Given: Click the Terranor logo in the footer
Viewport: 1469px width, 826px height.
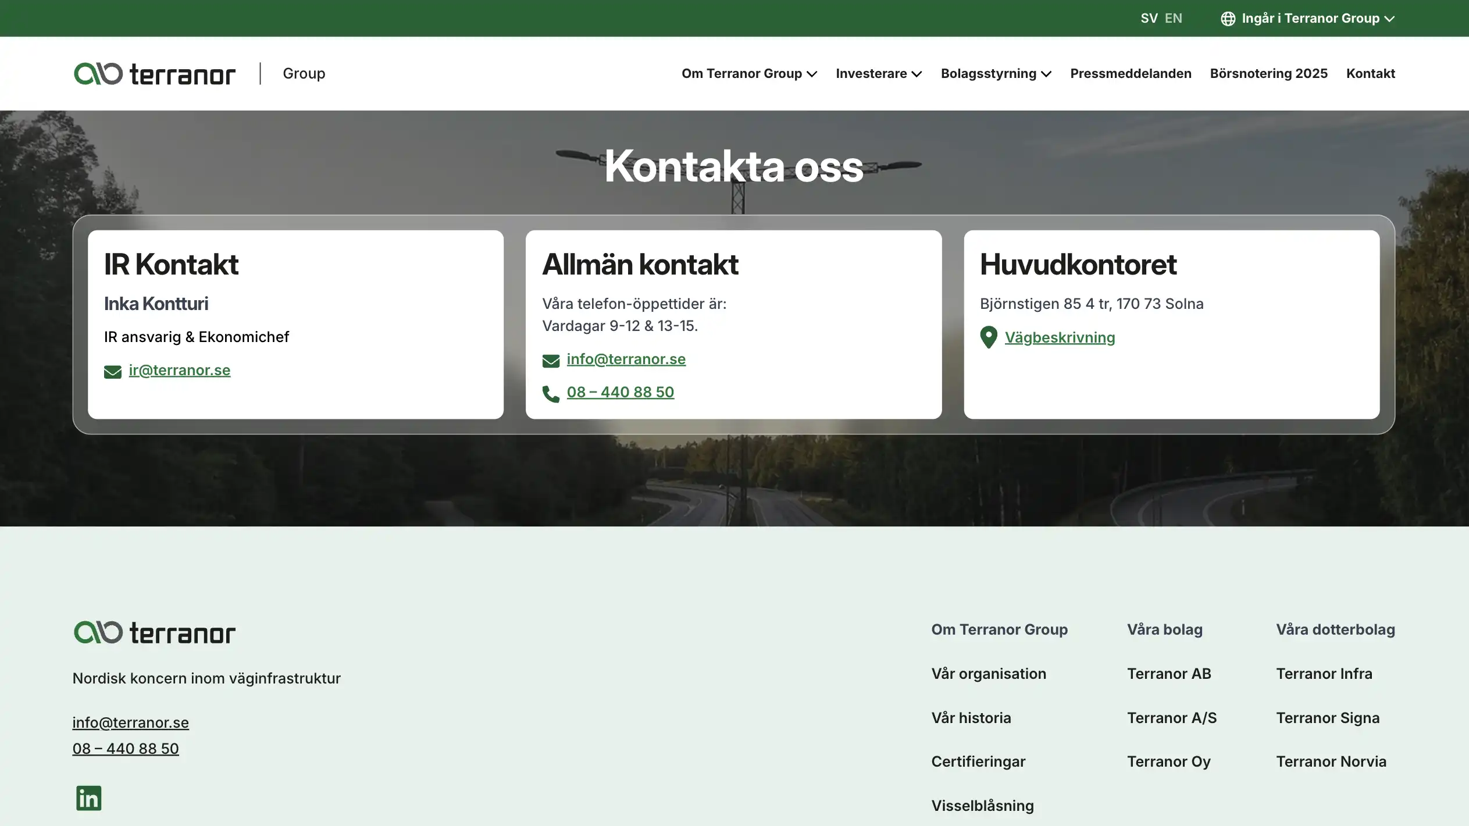Looking at the screenshot, I should tap(154, 632).
